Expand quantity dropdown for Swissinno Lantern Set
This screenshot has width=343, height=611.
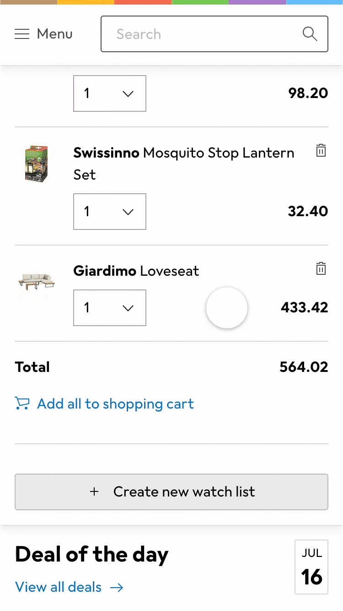110,212
